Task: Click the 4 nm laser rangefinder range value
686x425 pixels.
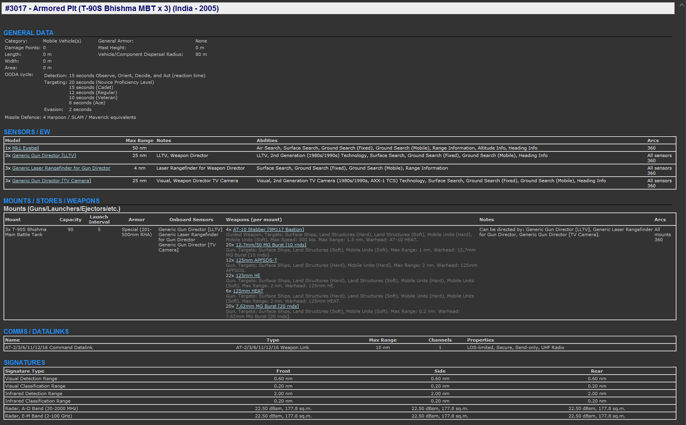Action: [x=140, y=168]
